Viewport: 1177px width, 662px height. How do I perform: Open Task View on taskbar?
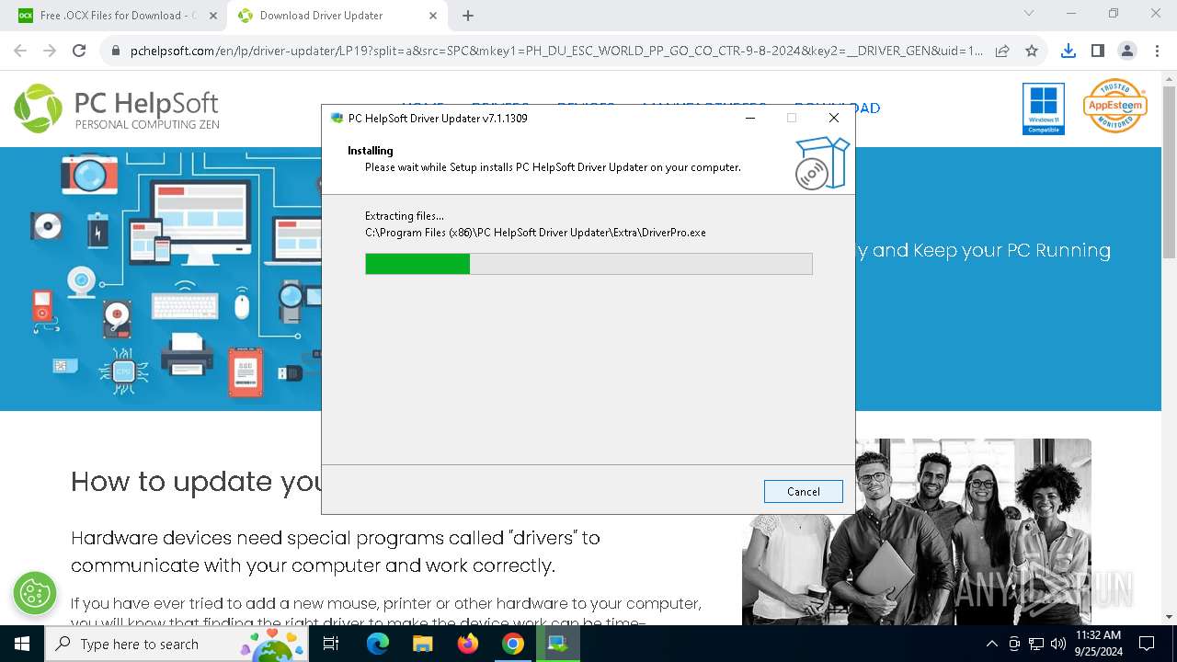pyautogui.click(x=332, y=644)
